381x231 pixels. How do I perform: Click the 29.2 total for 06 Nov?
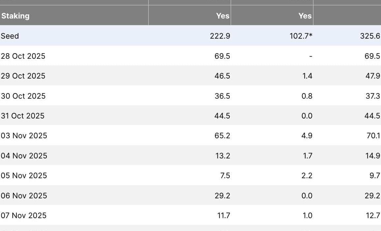point(372,196)
